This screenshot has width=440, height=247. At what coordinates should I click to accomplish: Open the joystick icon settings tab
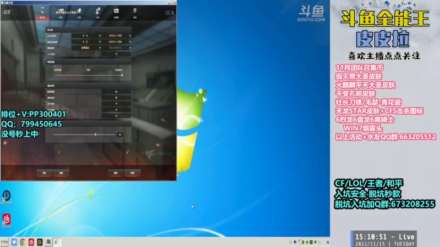(98, 12)
